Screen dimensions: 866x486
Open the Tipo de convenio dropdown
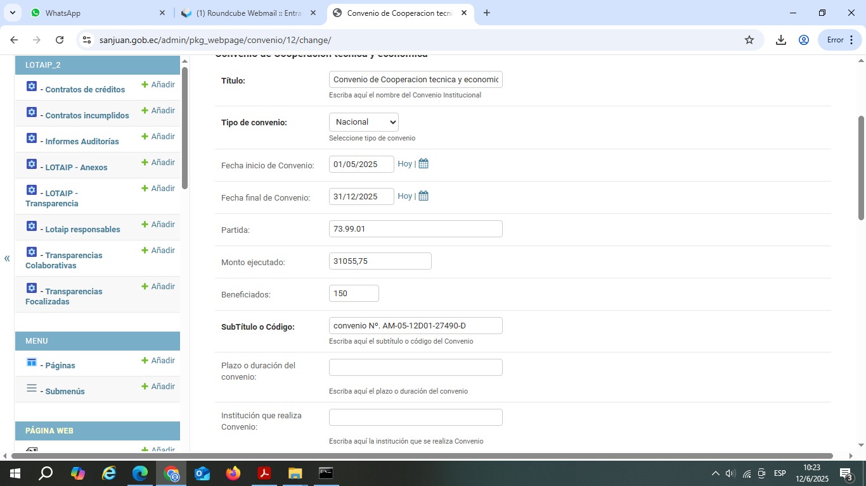coord(364,122)
